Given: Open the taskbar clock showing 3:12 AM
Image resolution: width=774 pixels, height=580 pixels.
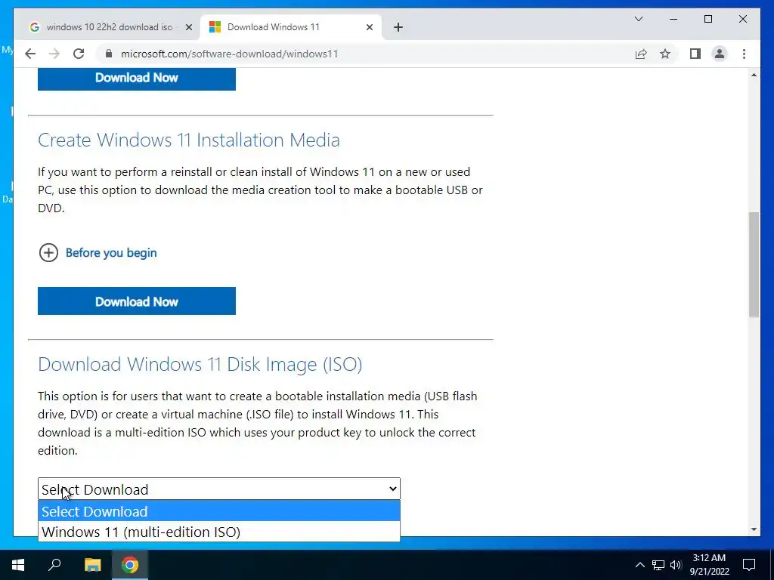Looking at the screenshot, I should click(709, 565).
